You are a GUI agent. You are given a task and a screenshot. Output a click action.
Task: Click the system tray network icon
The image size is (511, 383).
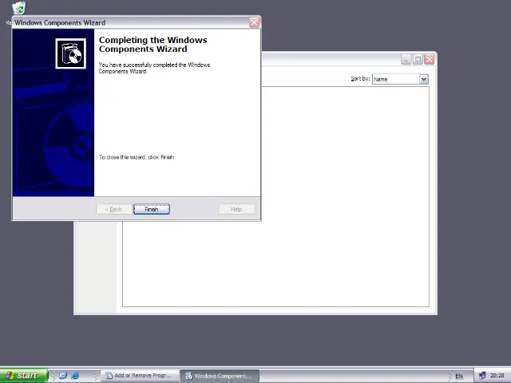pos(482,376)
